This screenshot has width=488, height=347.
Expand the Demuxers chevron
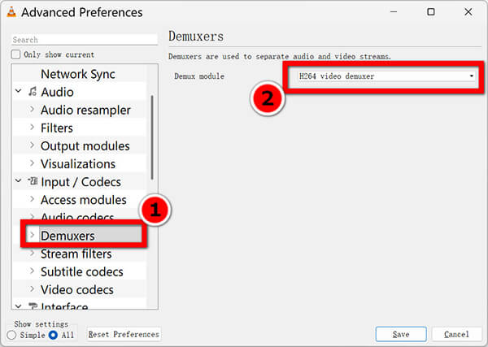tap(32, 235)
